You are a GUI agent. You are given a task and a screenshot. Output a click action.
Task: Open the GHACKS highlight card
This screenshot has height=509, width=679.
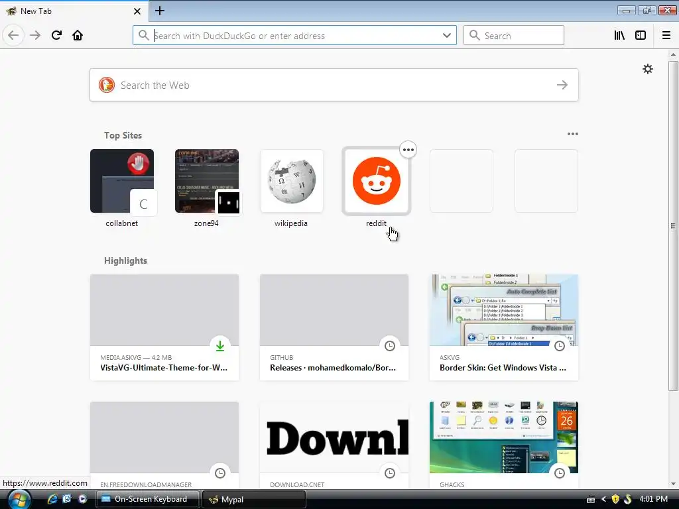coord(504,446)
